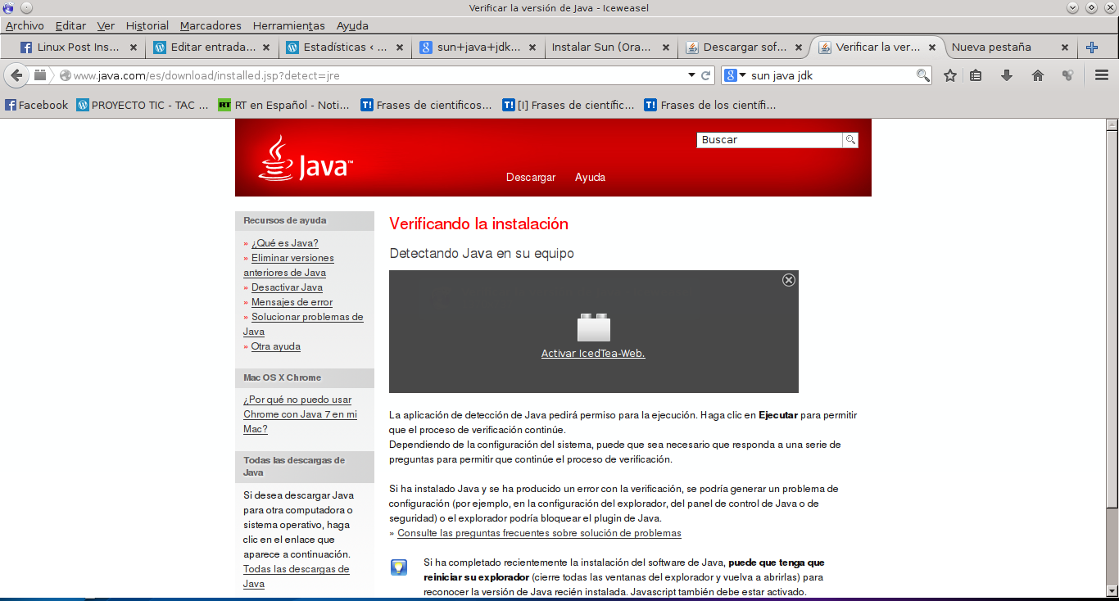The width and height of the screenshot is (1119, 601).
Task: Open the Desactivar Java help link
Action: [x=287, y=287]
